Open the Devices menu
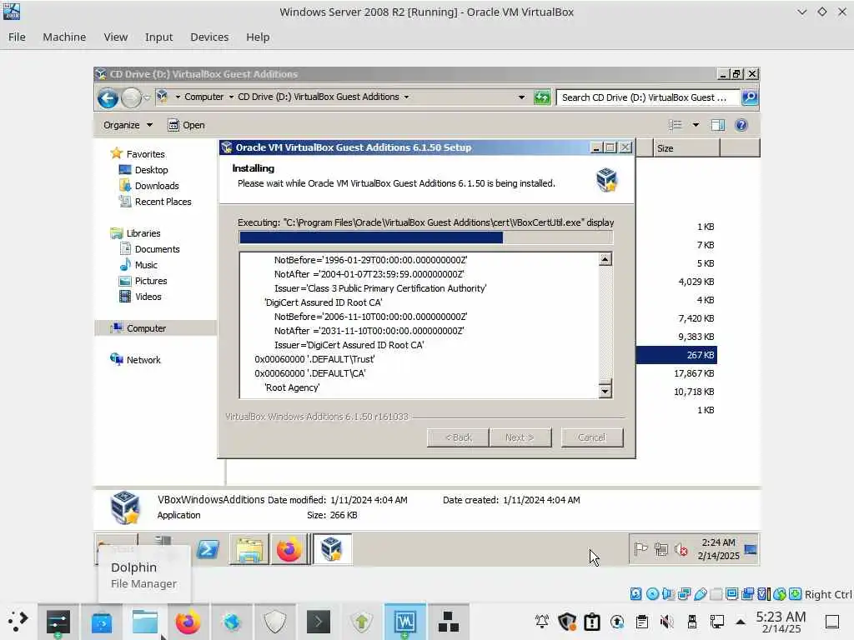The image size is (854, 640). [209, 37]
